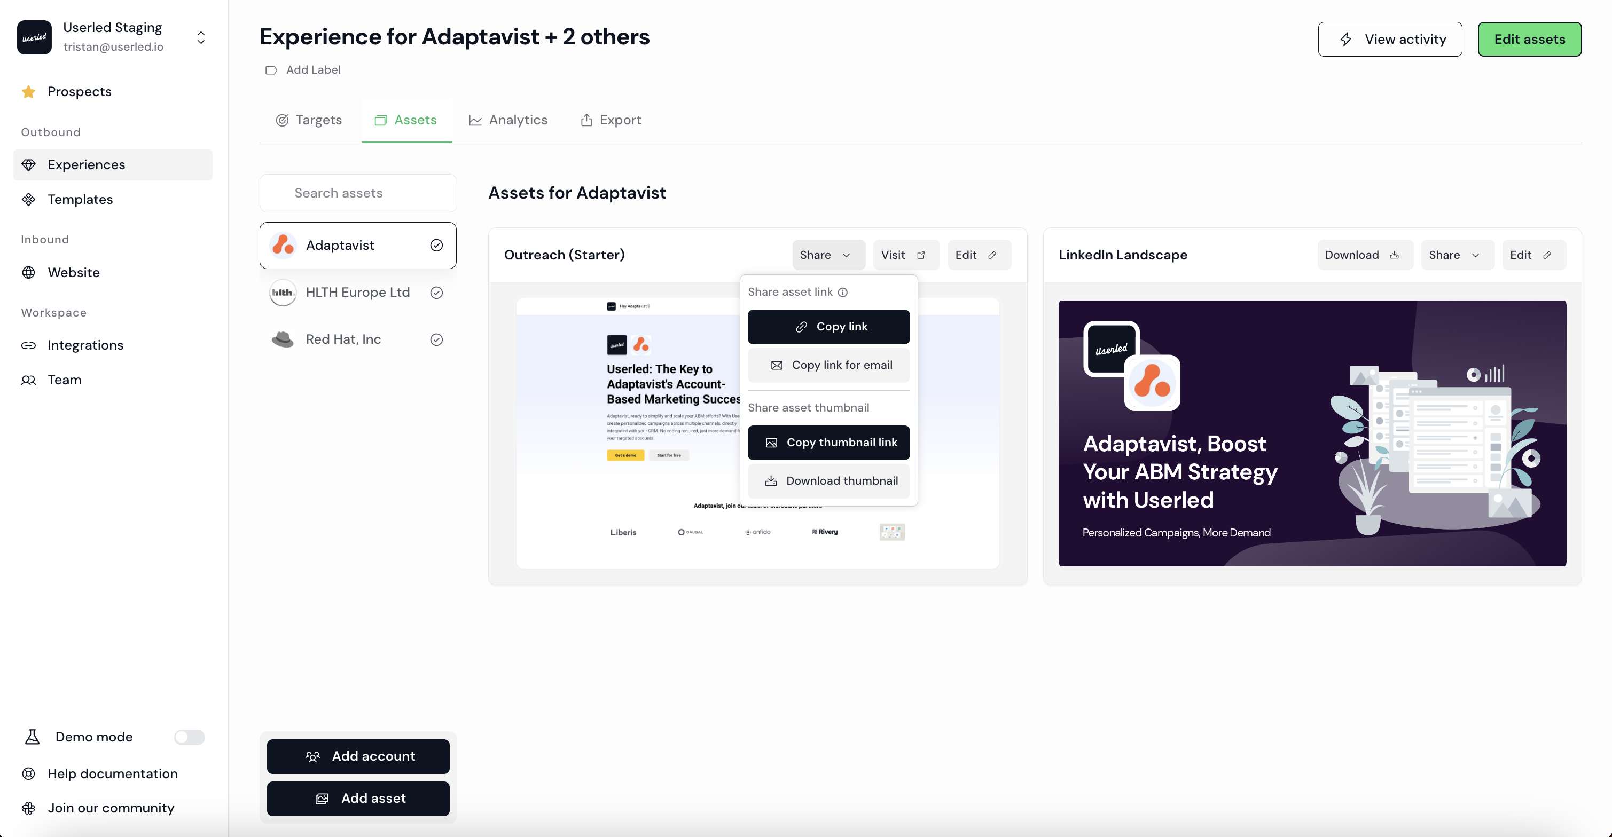Select Copy link for email option
1612x837 pixels.
pyautogui.click(x=828, y=365)
